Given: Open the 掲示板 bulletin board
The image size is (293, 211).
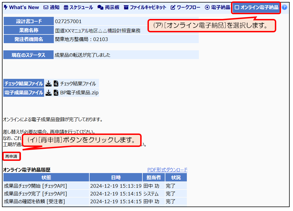Looking at the screenshot, I should (108, 8).
